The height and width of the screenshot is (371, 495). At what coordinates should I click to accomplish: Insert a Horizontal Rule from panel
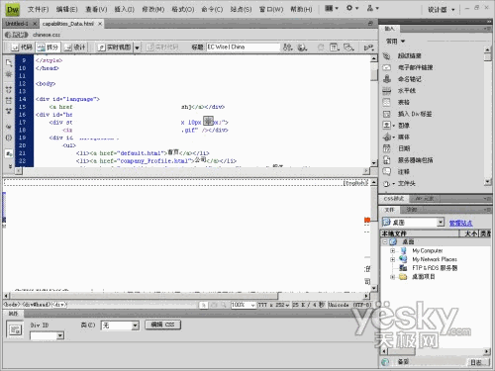point(399,91)
